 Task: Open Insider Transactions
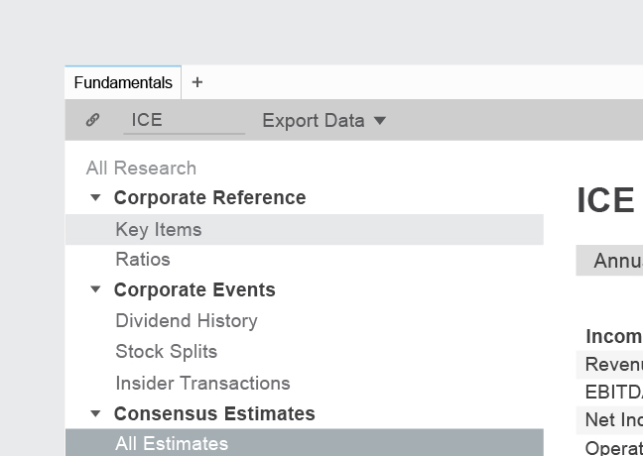tap(202, 383)
